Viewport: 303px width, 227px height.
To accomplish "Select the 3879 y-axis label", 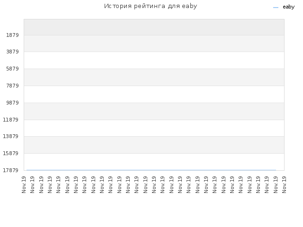I will coord(12,52).
